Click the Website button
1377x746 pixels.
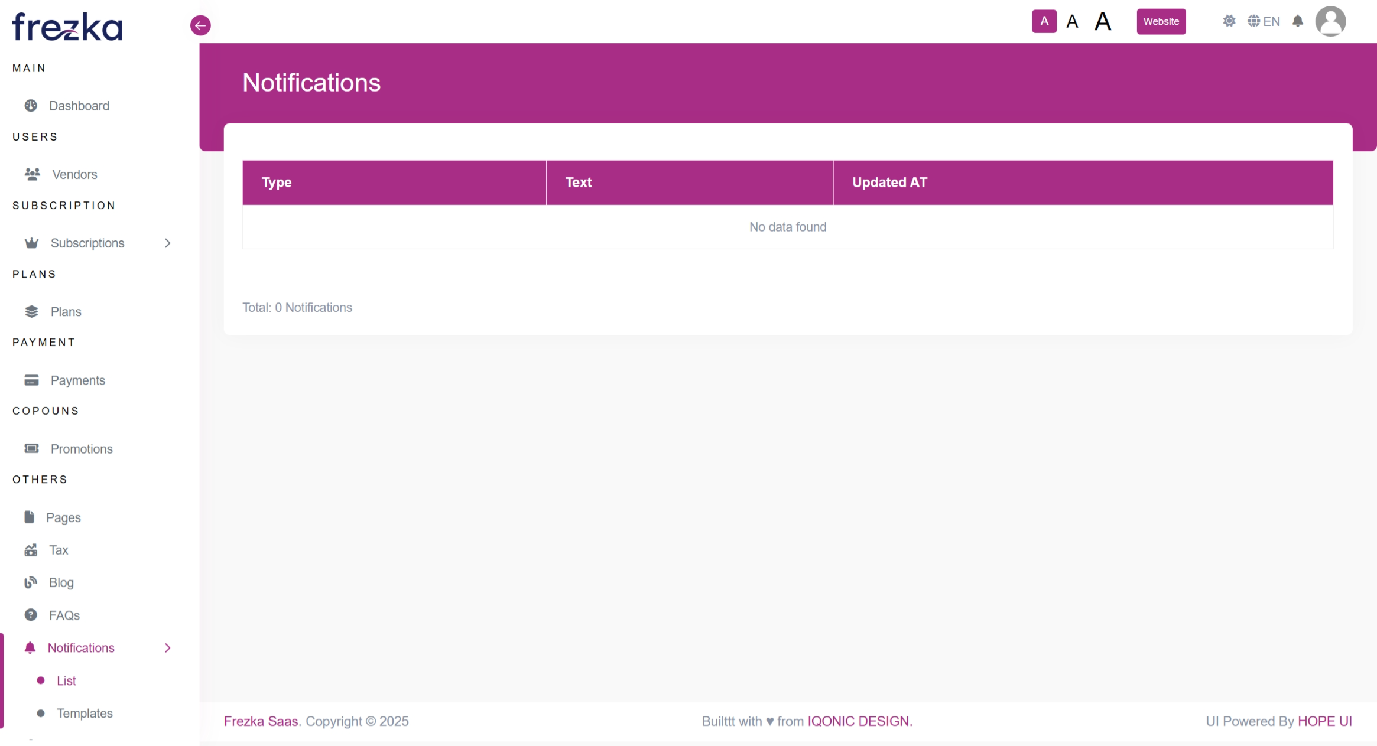(1161, 22)
